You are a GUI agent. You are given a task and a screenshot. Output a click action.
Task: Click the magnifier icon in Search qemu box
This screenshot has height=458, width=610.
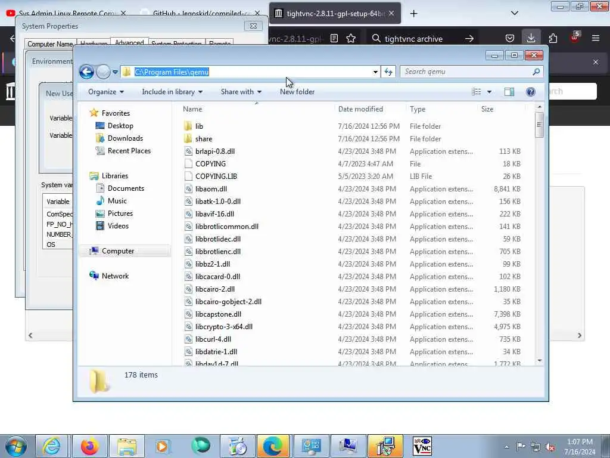point(536,72)
